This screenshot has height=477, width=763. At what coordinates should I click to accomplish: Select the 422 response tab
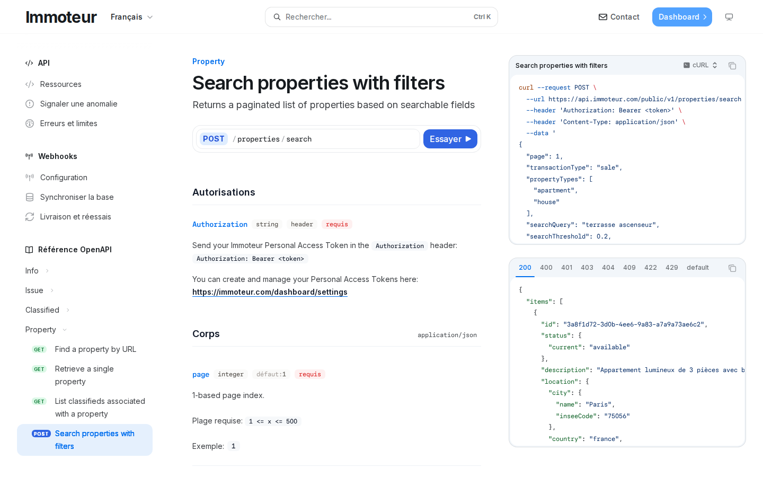tap(651, 268)
